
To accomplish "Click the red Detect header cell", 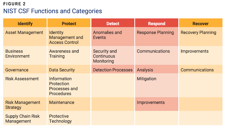I will coord(113,24).
